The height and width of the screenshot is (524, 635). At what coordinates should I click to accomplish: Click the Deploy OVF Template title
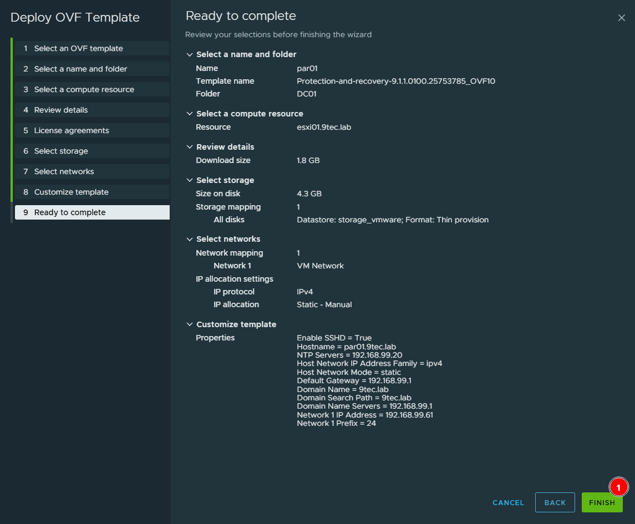tap(75, 17)
